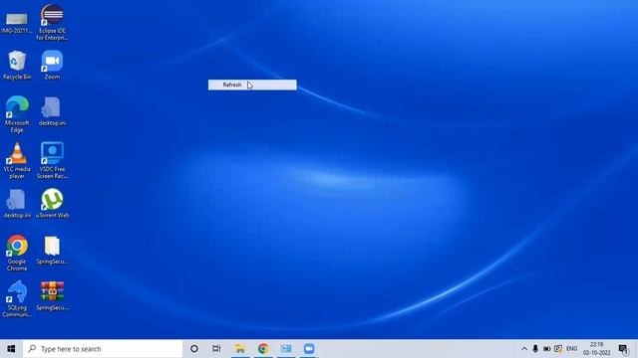Switch to Google Chrome on the taskbar
Image resolution: width=638 pixels, height=358 pixels.
(x=263, y=349)
